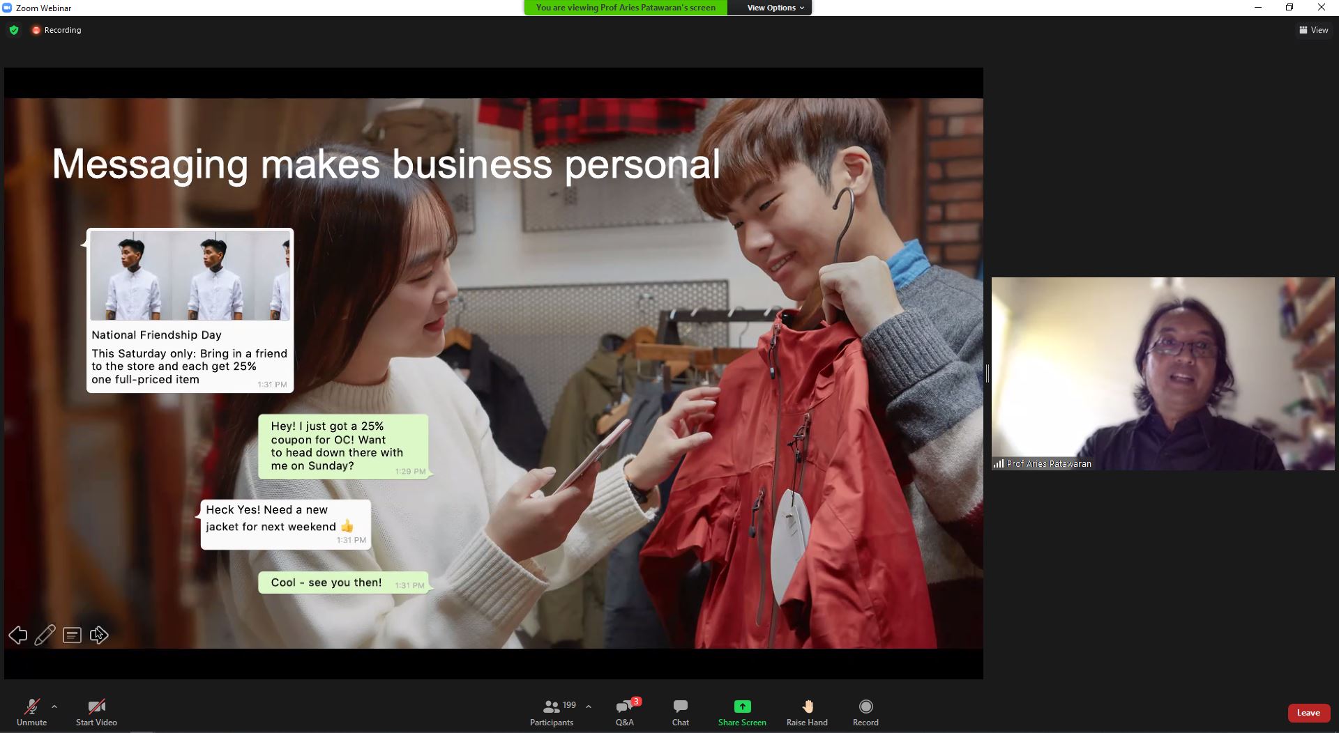
Task: Click the Recording indicator
Action: click(x=56, y=30)
